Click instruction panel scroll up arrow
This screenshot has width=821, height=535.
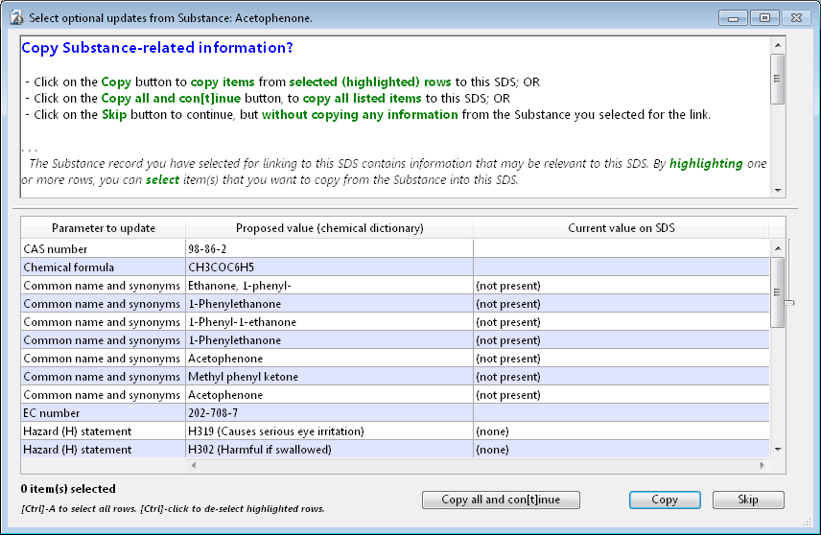coord(778,45)
